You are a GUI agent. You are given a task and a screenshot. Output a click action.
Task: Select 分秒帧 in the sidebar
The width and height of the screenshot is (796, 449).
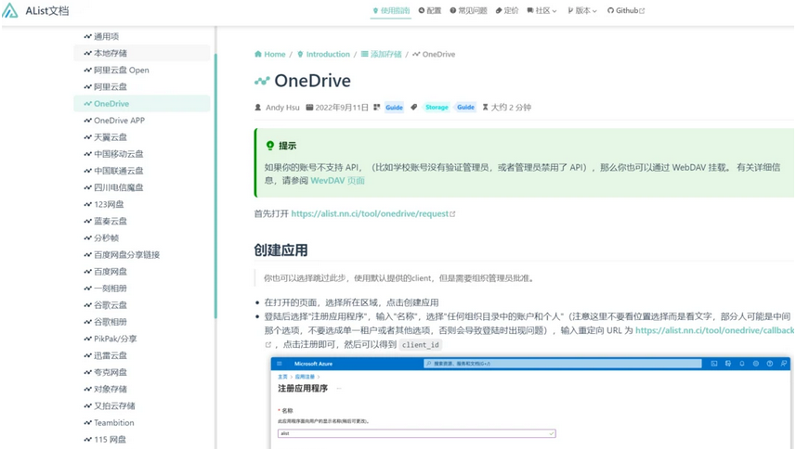pos(141,237)
